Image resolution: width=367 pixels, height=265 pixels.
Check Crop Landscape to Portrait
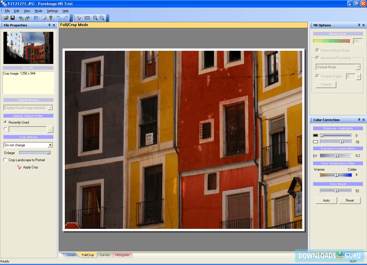[x=5, y=160]
